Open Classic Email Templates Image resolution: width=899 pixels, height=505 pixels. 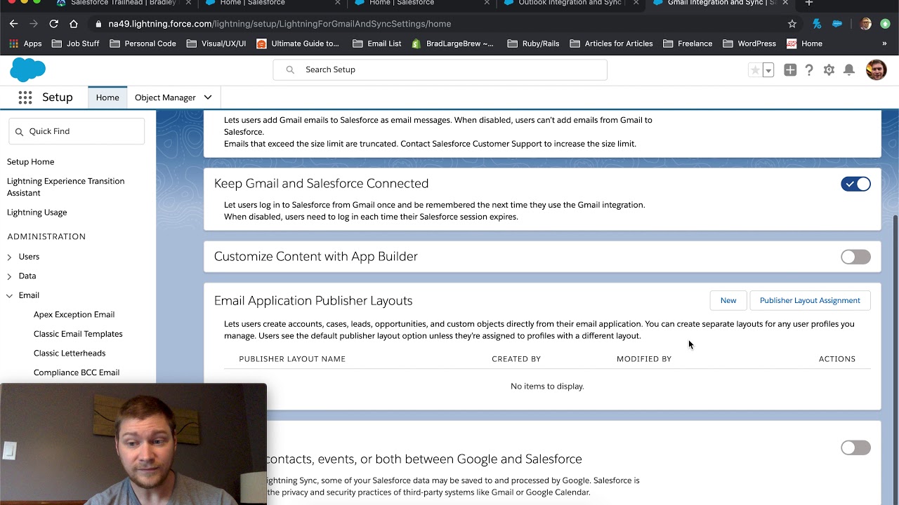tap(78, 334)
